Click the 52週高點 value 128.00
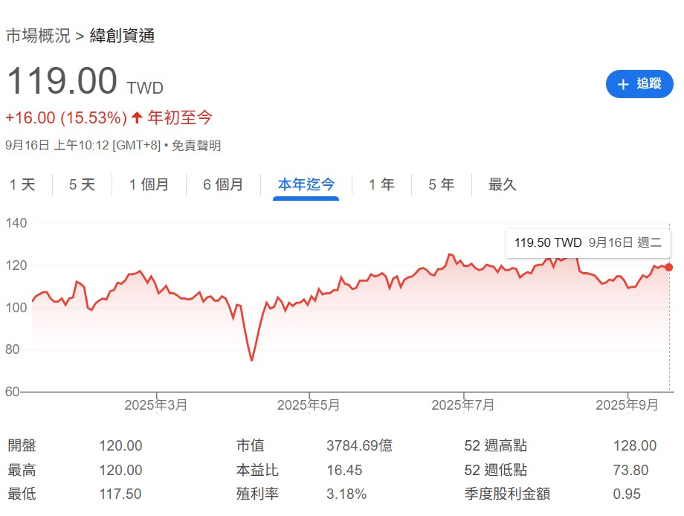This screenshot has height=516, width=684. coord(636,445)
